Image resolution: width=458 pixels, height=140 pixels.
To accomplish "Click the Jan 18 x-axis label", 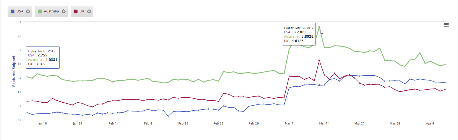I will tap(42, 123).
